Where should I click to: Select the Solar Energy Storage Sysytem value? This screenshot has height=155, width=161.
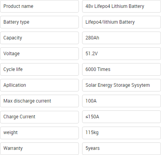click(122, 85)
